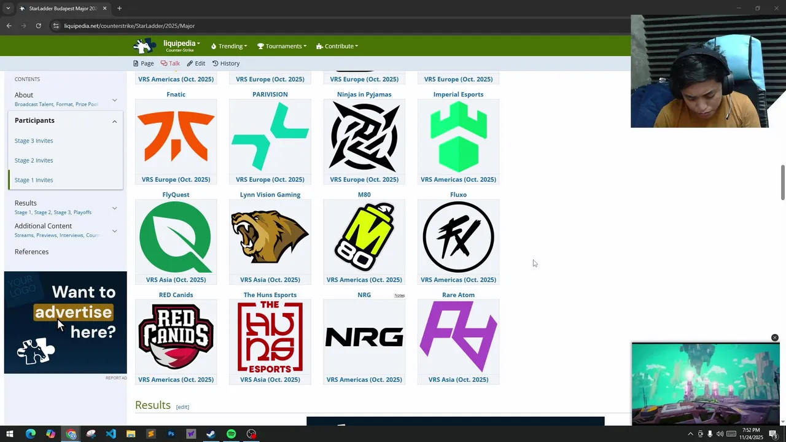Open the NRG team logo
The height and width of the screenshot is (442, 786).
[x=364, y=337]
